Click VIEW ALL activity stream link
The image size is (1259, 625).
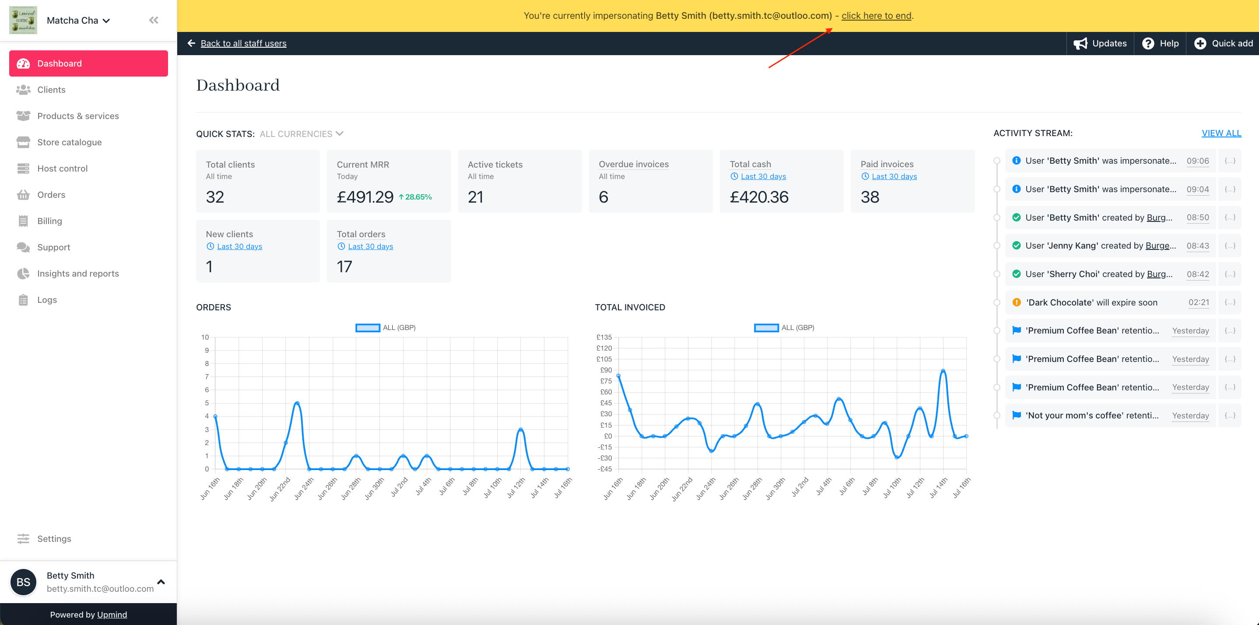pos(1221,133)
